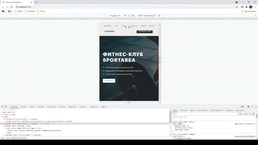The height and width of the screenshot is (145, 258).
Task: Open the Работа bookmarks folder
Action: (19, 11)
